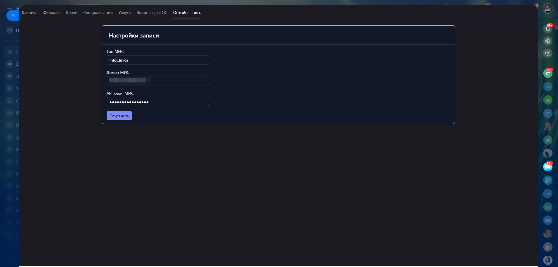Open the ЛО contact avatar
The image size is (558, 267).
548,87
